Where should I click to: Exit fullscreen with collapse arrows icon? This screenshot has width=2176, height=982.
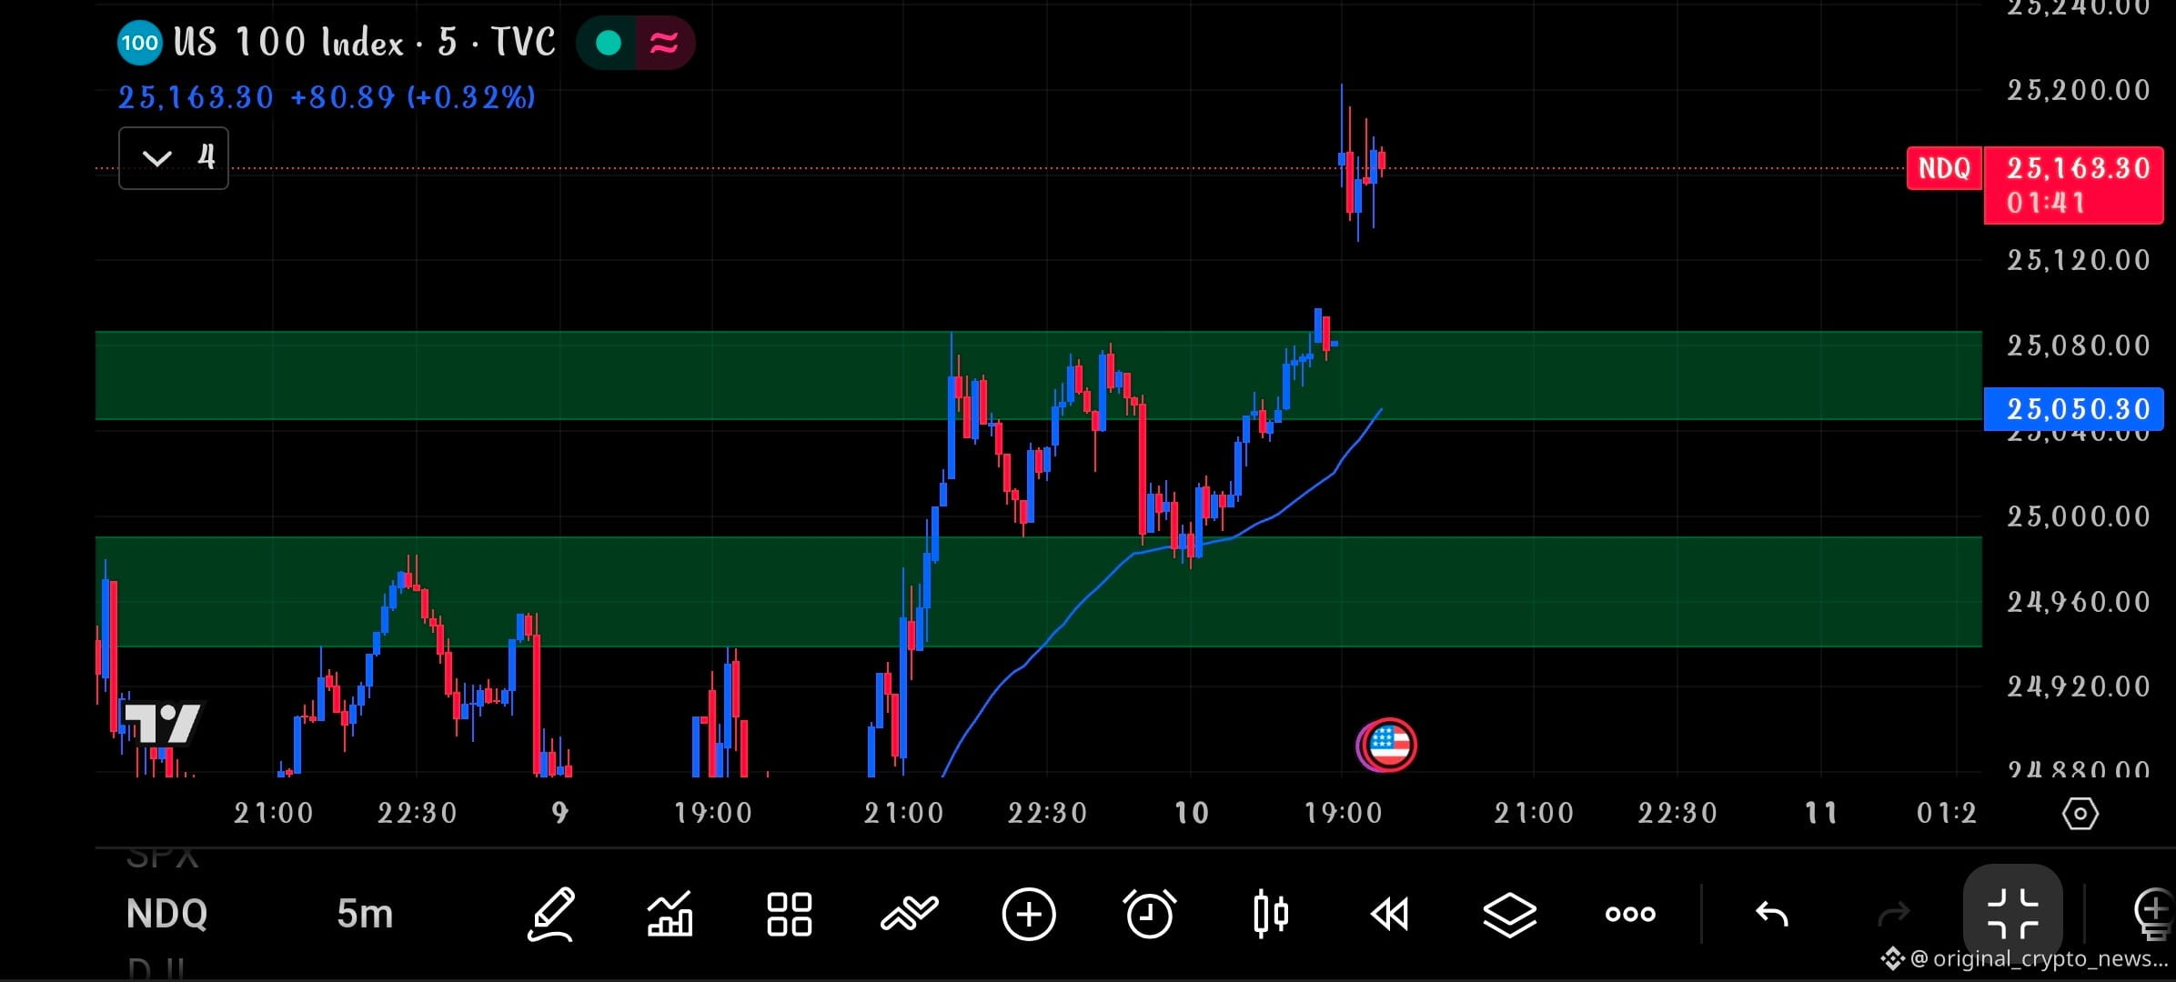[2013, 914]
